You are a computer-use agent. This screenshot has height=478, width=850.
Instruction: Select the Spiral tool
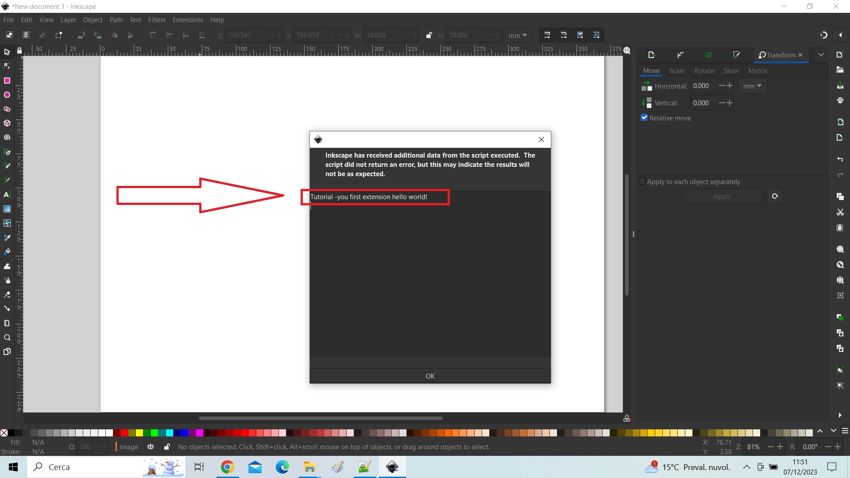point(7,138)
